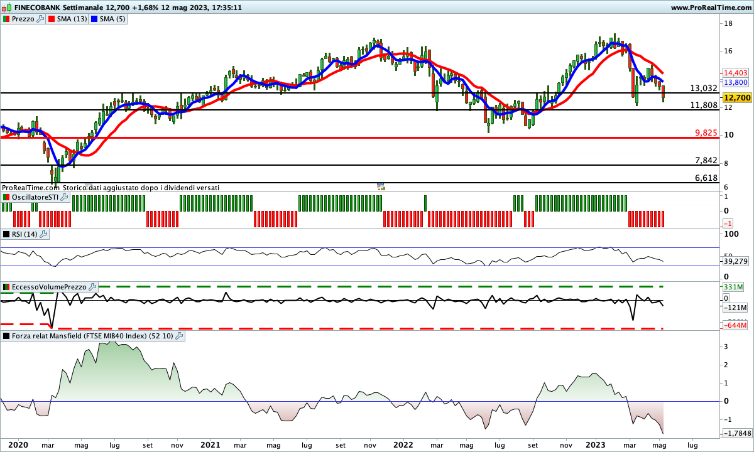Click the blue SMA (5) color swatch
Screen dimensions: 754x452
[x=96, y=19]
